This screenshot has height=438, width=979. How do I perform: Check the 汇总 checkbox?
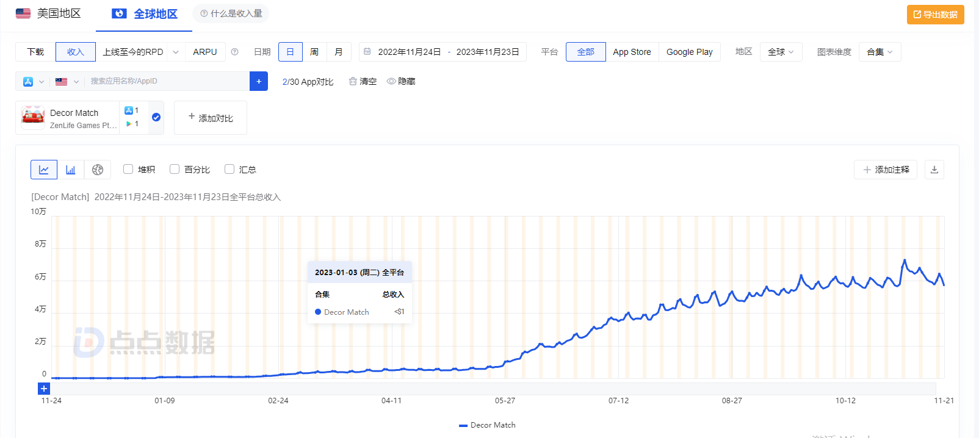click(x=229, y=169)
